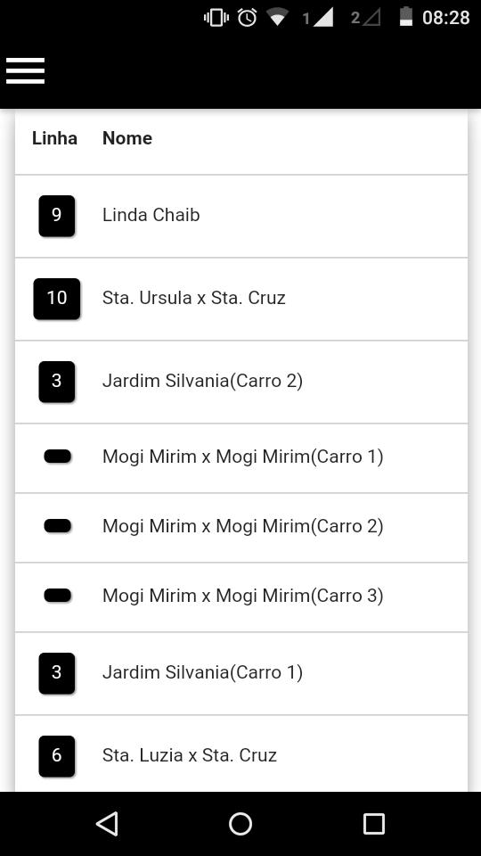Tap blank badge for Mogi Mirim Carro 1
Screen dimensions: 481x856
pyautogui.click(x=57, y=457)
